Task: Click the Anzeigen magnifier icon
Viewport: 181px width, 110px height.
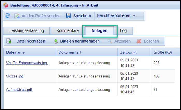Action: (110, 41)
